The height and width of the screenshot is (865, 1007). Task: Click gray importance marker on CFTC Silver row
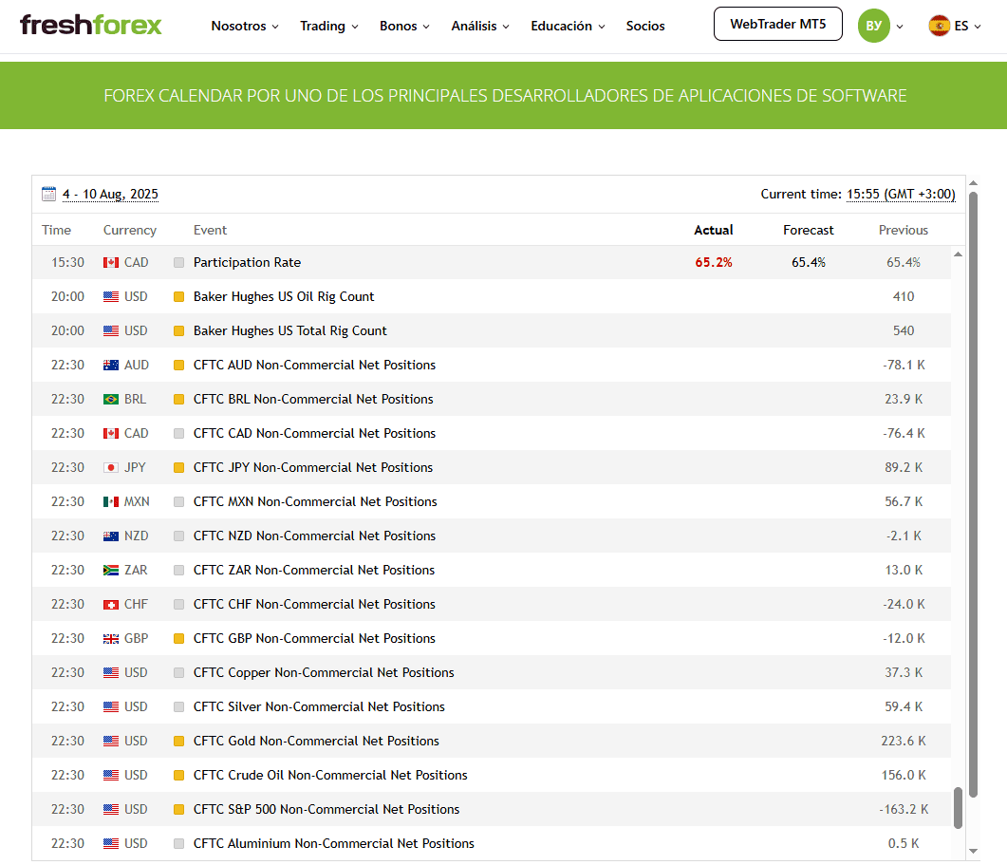coord(179,707)
